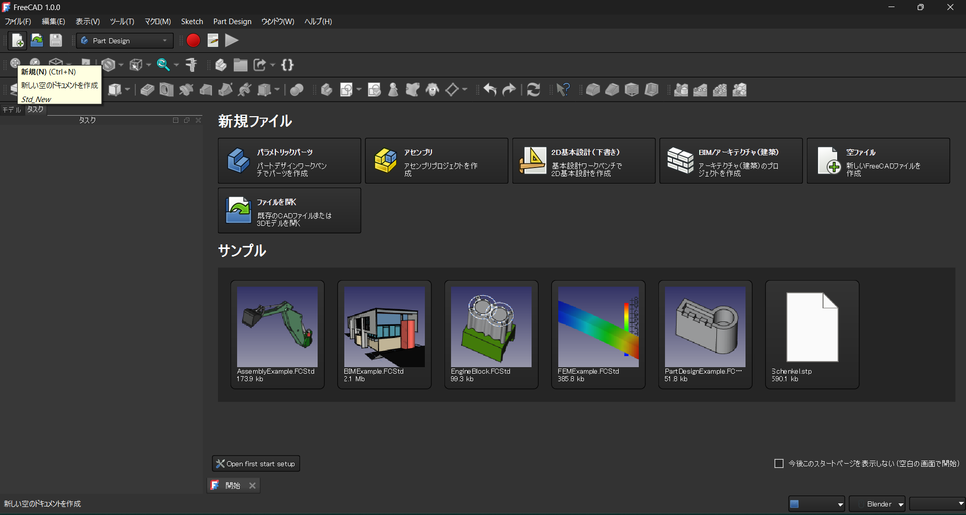Open the 表示(V) menu
Viewport: 966px width, 515px height.
(88, 22)
